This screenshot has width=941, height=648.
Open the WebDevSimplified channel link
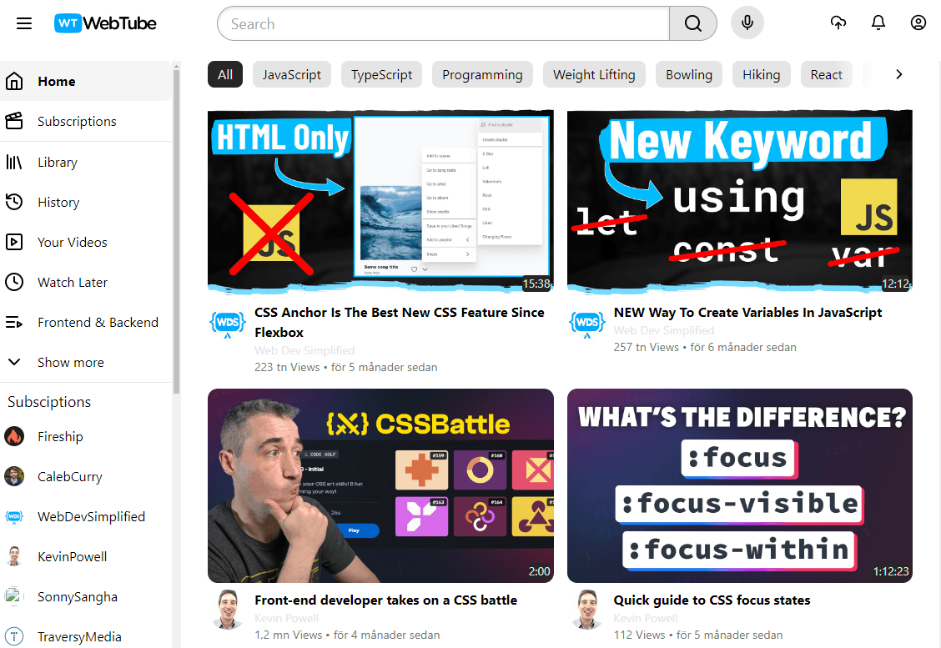click(x=87, y=516)
